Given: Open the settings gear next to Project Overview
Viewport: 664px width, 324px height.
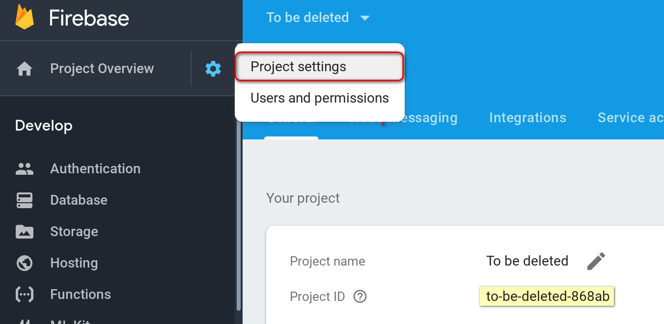Looking at the screenshot, I should tap(213, 68).
